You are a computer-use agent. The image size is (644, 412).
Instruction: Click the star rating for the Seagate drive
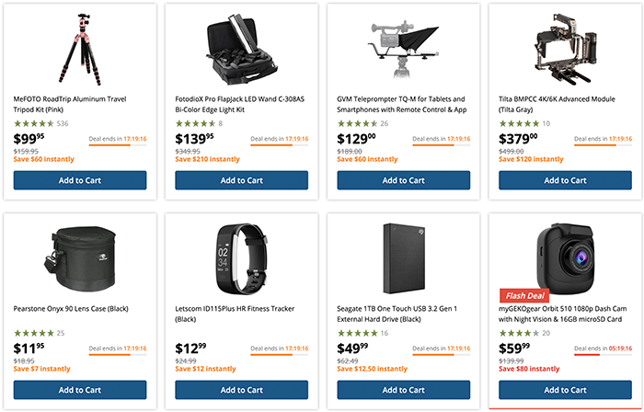(x=357, y=333)
